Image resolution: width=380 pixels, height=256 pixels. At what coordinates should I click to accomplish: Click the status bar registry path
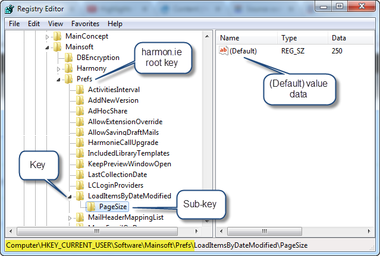(157, 245)
